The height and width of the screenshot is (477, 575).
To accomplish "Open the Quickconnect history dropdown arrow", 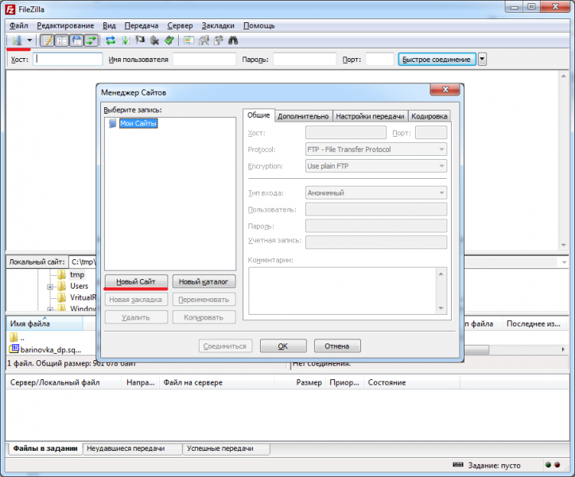I will click(x=482, y=59).
